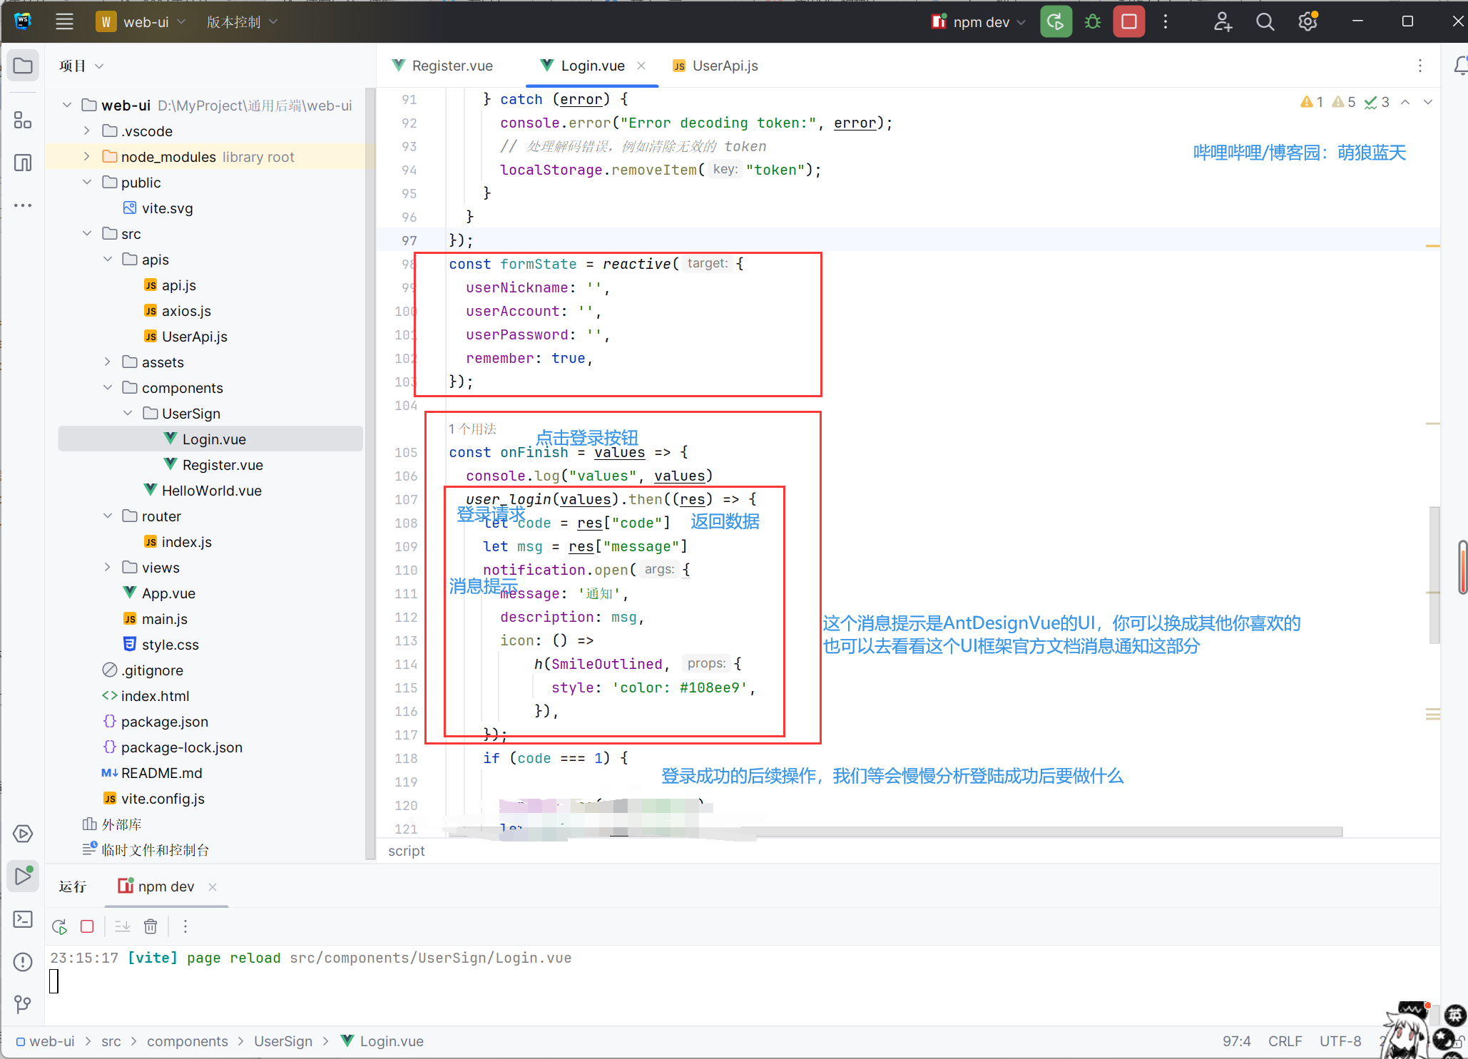Viewport: 1468px width, 1059px height.
Task: Rerun process in Run panel toolbar
Action: click(59, 926)
